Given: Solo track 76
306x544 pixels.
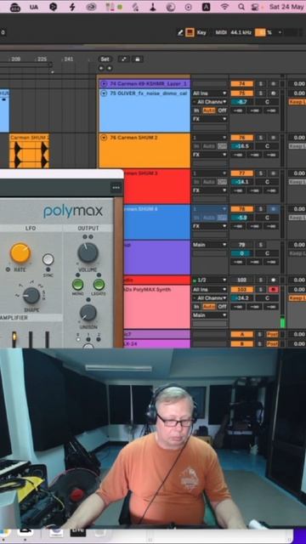Looking at the screenshot, I should pyautogui.click(x=261, y=138).
